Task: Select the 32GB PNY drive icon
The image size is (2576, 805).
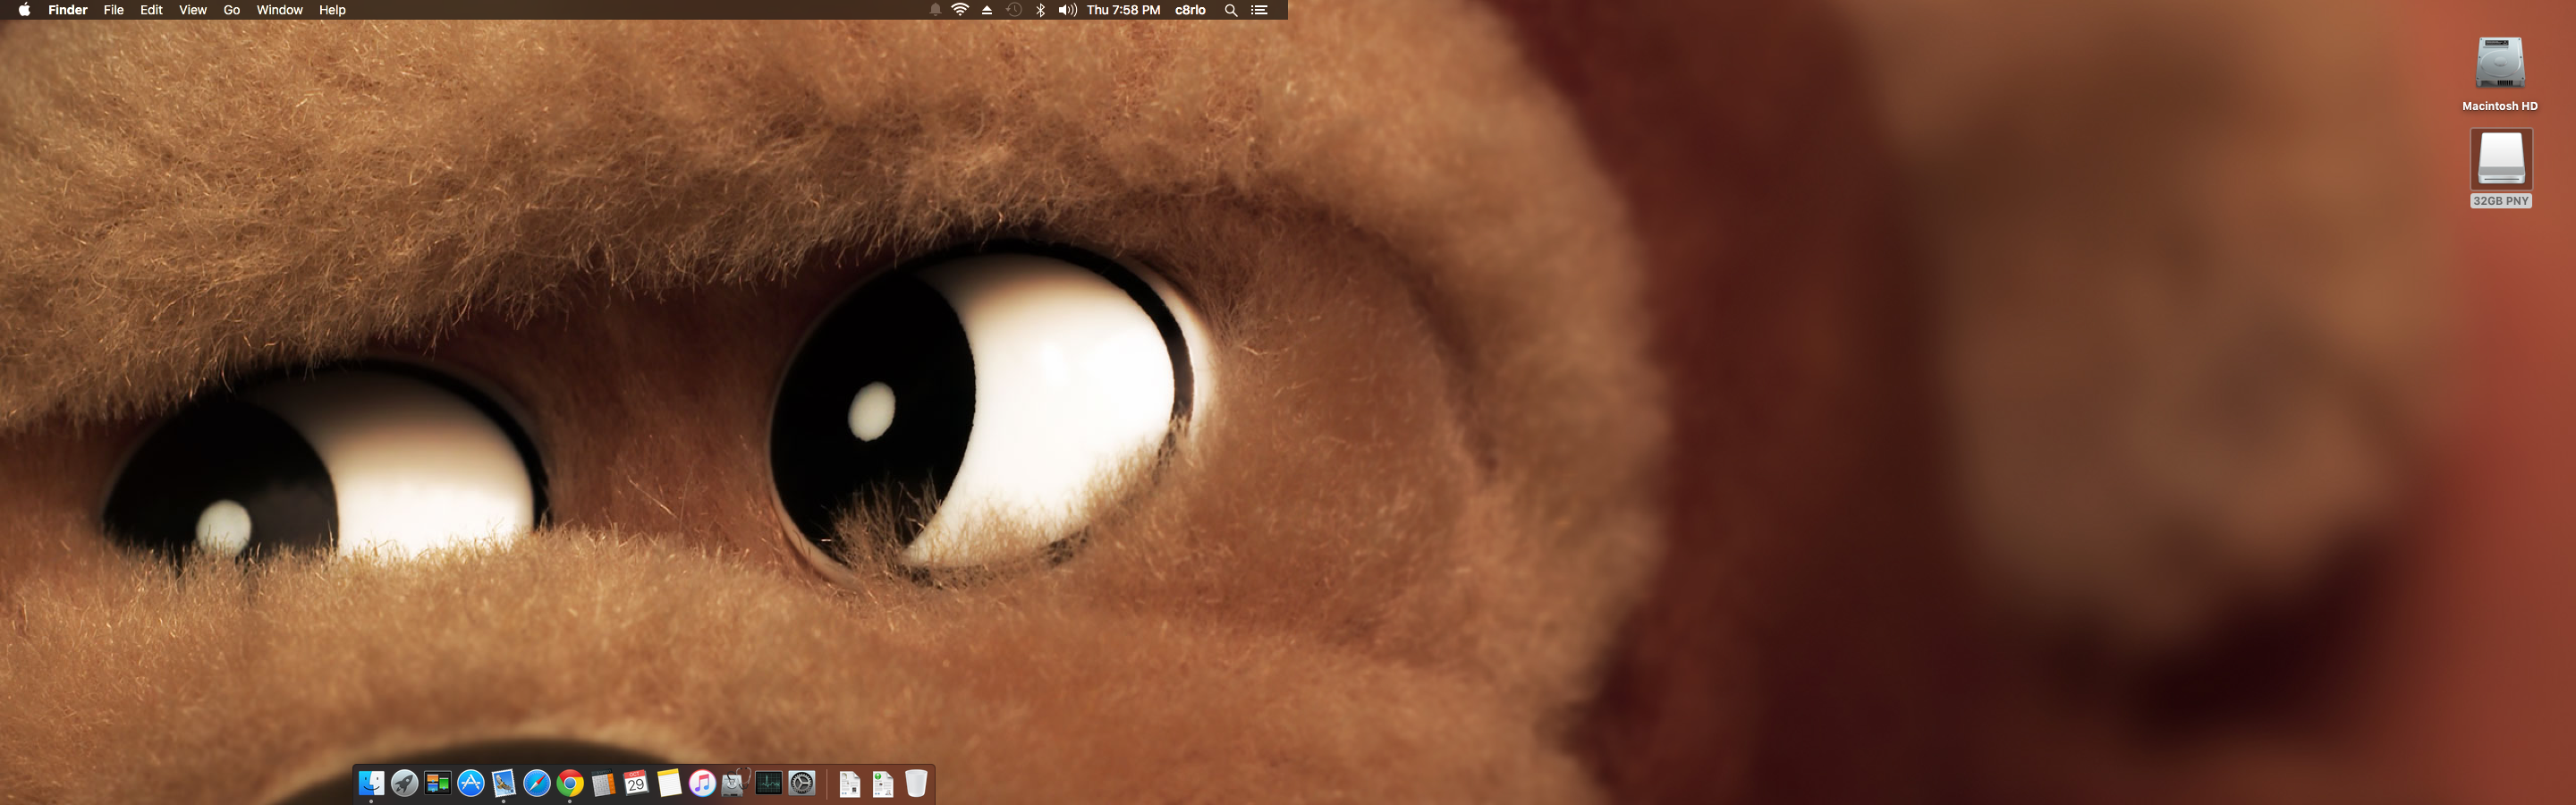Action: [x=2501, y=159]
